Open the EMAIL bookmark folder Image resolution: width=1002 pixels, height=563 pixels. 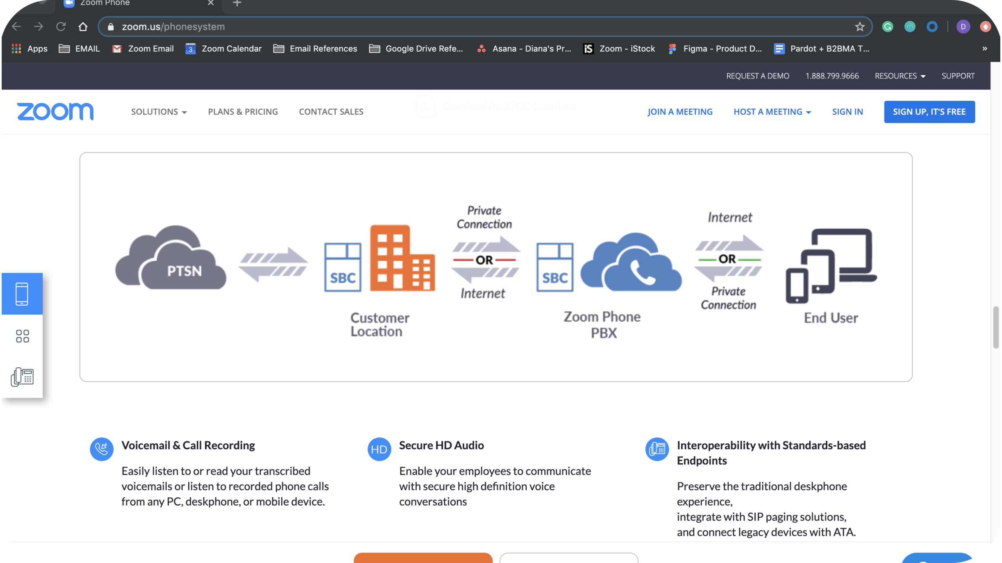click(x=79, y=49)
